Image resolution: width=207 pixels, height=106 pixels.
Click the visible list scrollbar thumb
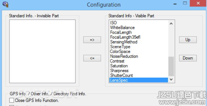pos(171,67)
